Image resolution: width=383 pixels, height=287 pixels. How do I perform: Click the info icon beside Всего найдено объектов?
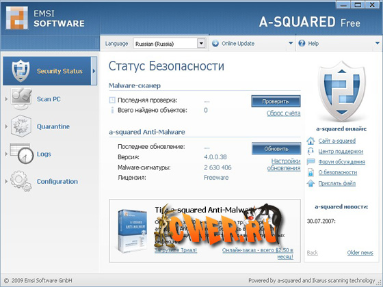click(112, 110)
